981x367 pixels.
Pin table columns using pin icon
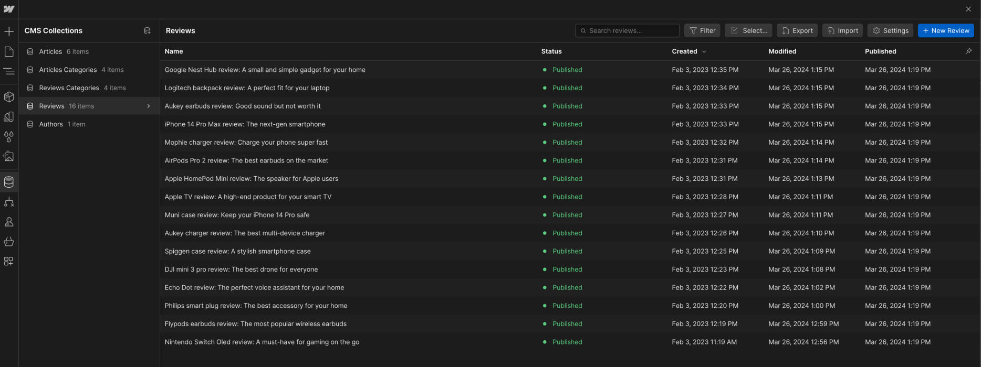pos(968,51)
